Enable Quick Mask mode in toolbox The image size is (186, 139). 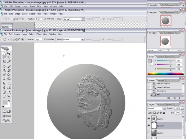pyautogui.click(x=9, y=111)
